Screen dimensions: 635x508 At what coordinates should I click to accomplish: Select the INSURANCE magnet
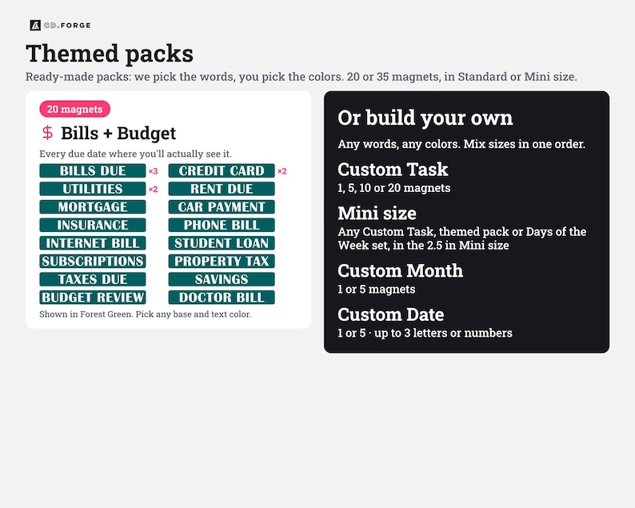coord(93,225)
